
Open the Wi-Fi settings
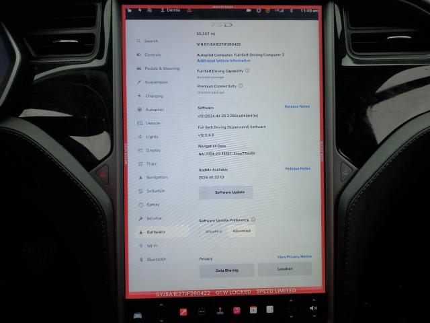(148, 246)
